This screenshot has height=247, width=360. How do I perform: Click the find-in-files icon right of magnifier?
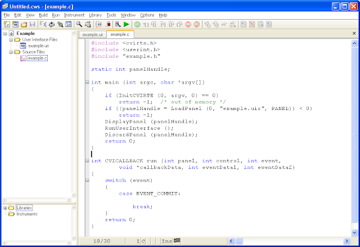coord(88,24)
